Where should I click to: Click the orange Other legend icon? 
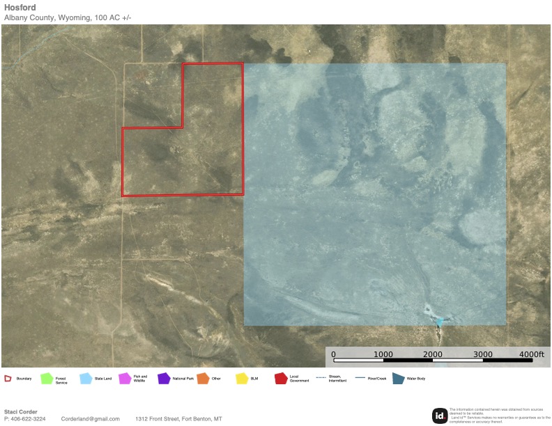point(203,379)
